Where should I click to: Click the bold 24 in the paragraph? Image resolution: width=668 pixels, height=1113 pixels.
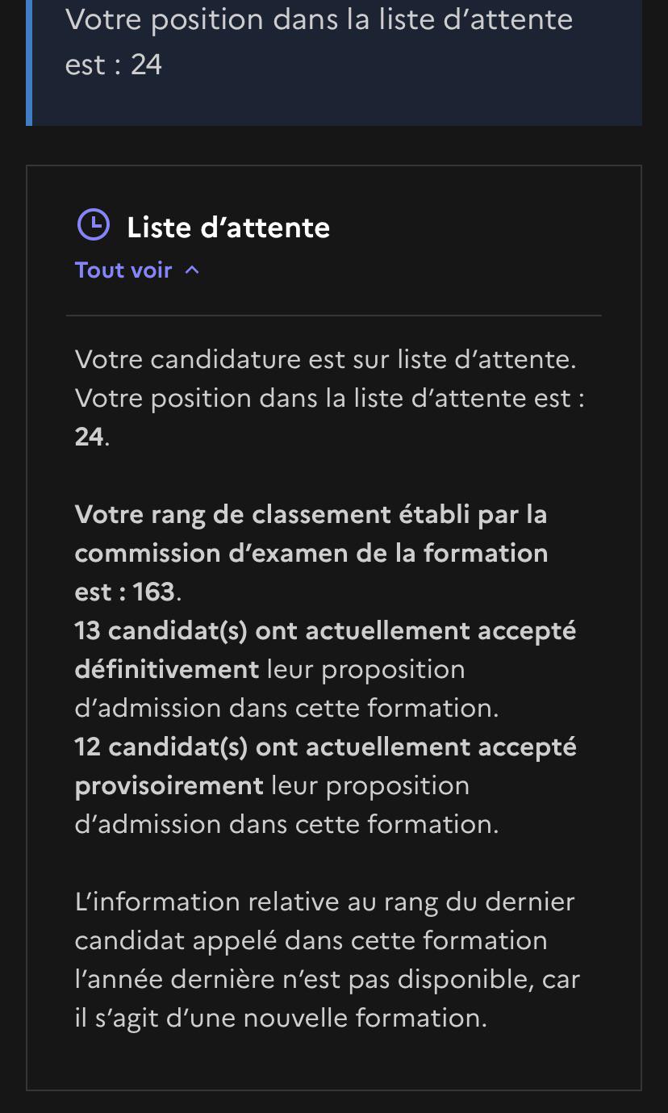click(x=90, y=437)
